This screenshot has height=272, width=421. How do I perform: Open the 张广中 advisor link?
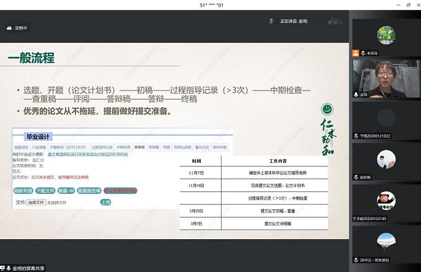38,160
